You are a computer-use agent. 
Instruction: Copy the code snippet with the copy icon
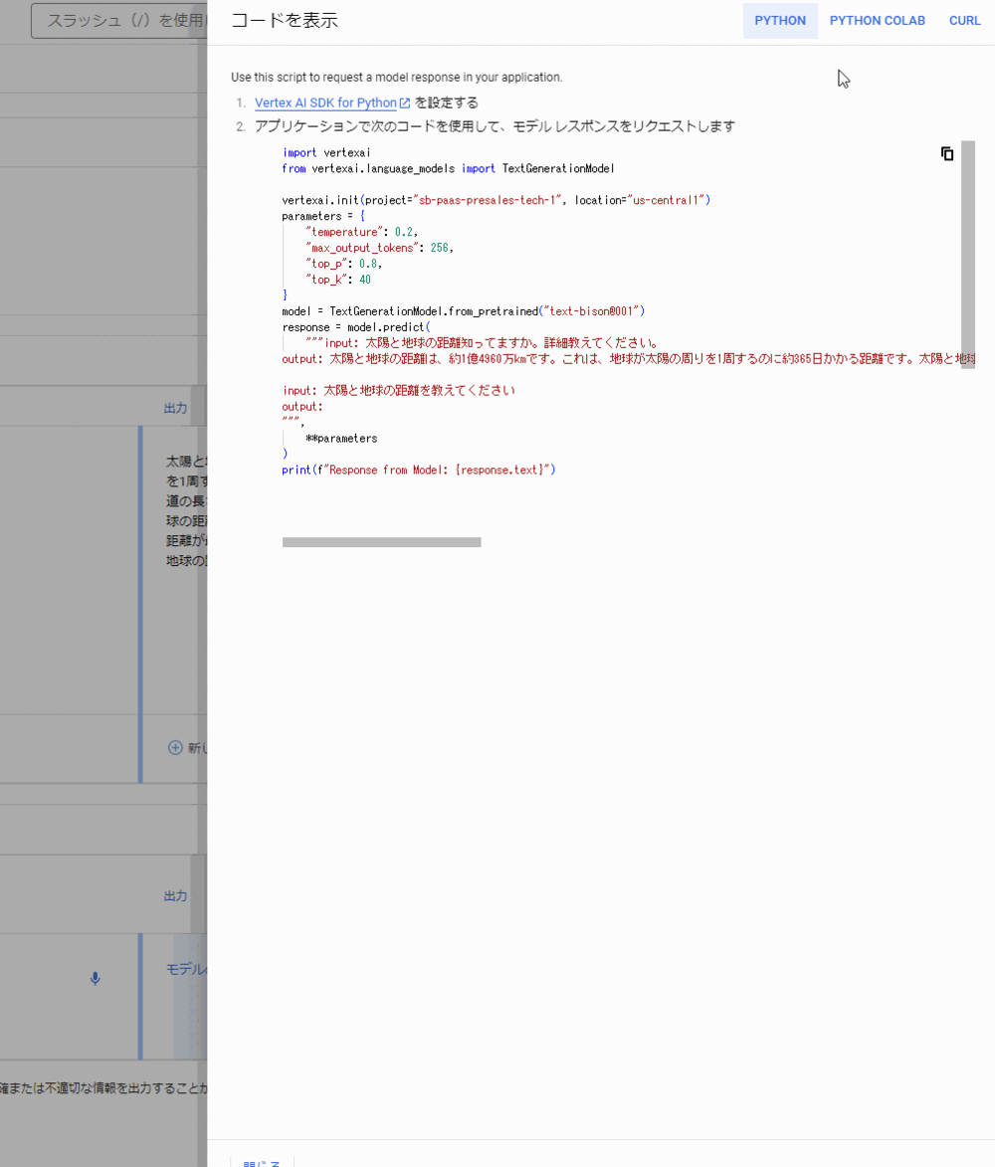pyautogui.click(x=946, y=153)
